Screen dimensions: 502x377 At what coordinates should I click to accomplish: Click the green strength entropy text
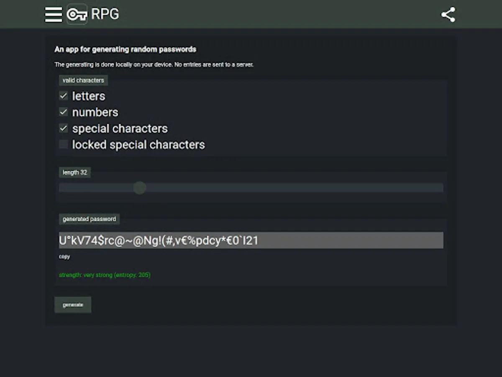[105, 275]
